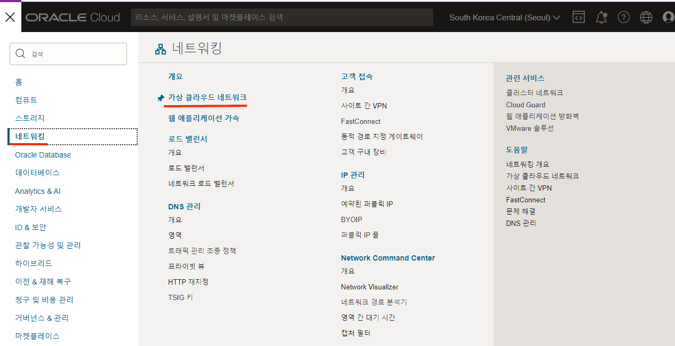Image resolution: width=675 pixels, height=346 pixels.
Task: Click the sidebar 검색 search box
Action: click(x=68, y=54)
